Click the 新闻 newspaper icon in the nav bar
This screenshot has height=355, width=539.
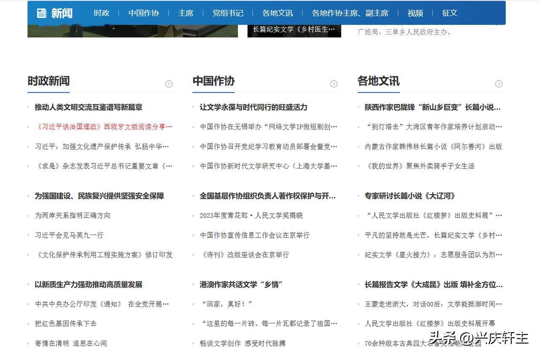coord(42,13)
